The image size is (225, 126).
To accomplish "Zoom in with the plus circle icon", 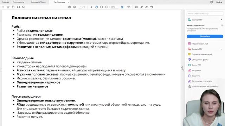I will coord(107,7).
